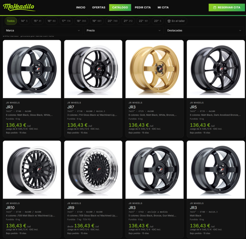
Task: Click the JR9 product title
Action: click(x=71, y=208)
